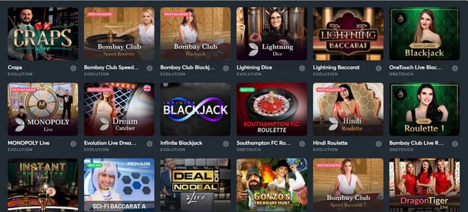Click info icon for OneTouch Live Blackjack
The width and height of the screenshot is (468, 212).
click(x=455, y=68)
